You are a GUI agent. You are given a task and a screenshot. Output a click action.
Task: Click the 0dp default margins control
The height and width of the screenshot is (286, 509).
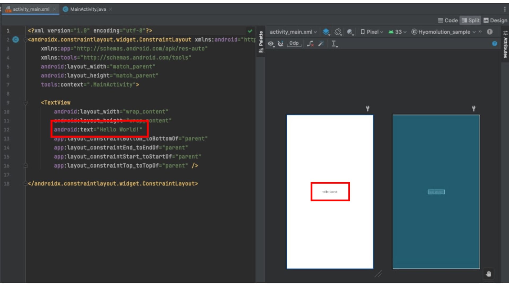pos(294,43)
